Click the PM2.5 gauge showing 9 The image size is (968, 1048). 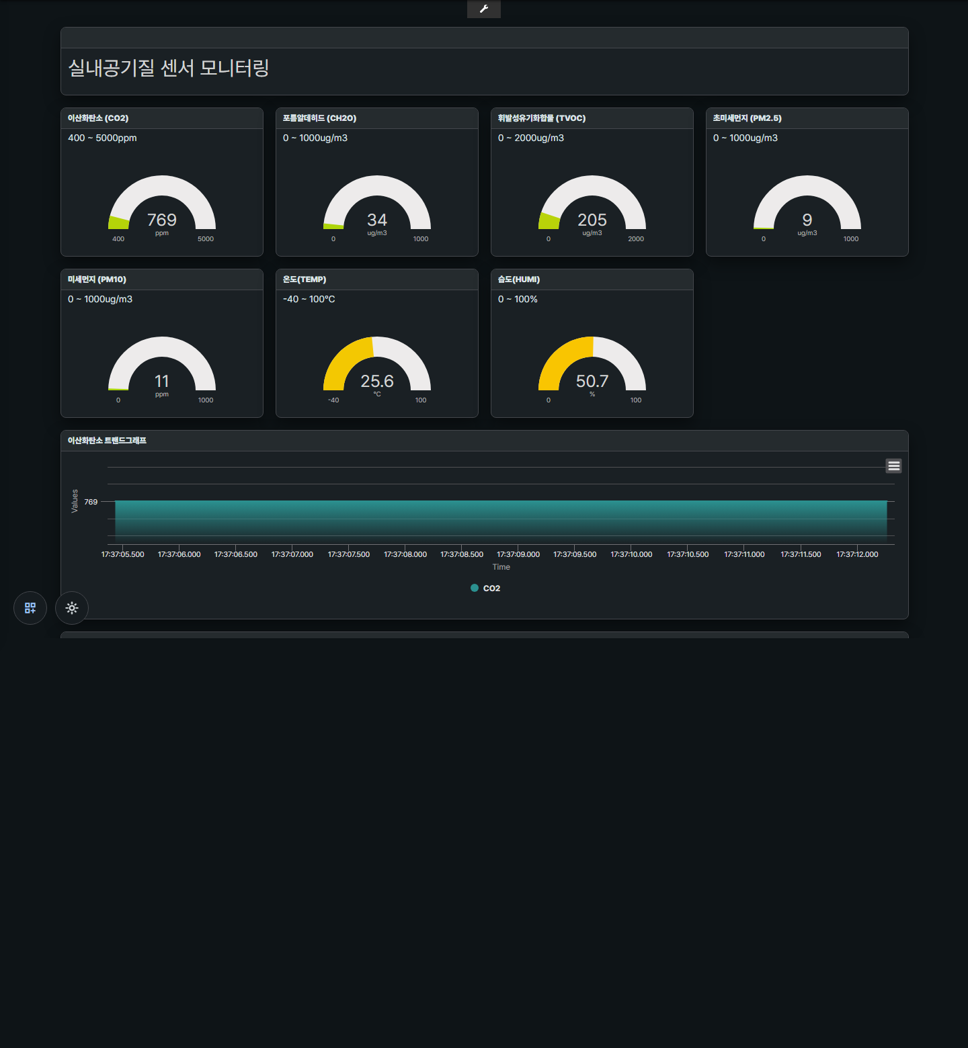[807, 204]
